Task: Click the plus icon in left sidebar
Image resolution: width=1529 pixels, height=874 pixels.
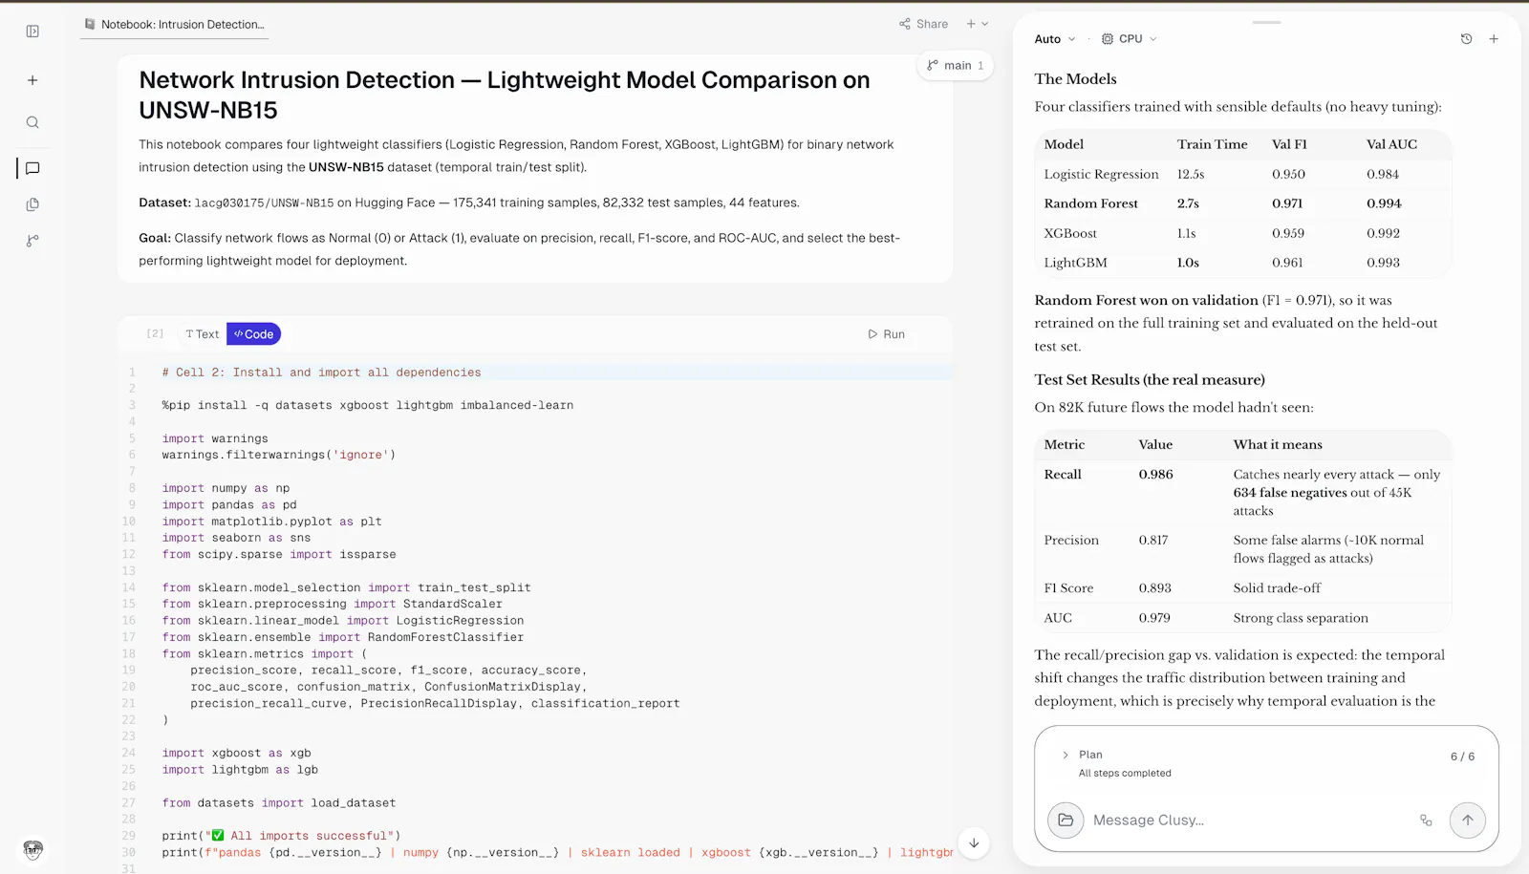Action: click(x=32, y=80)
